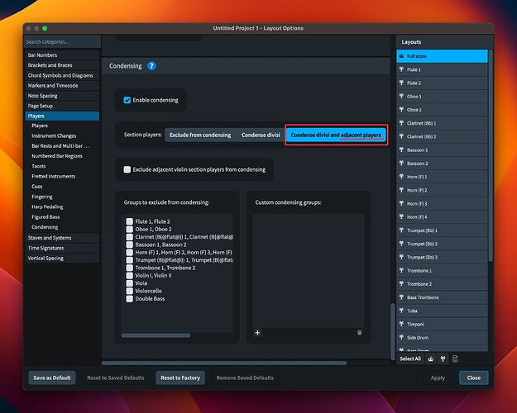Viewport: 517px width, 413px height.
Task: Open the Condensing help question-mark icon
Action: pyautogui.click(x=151, y=66)
